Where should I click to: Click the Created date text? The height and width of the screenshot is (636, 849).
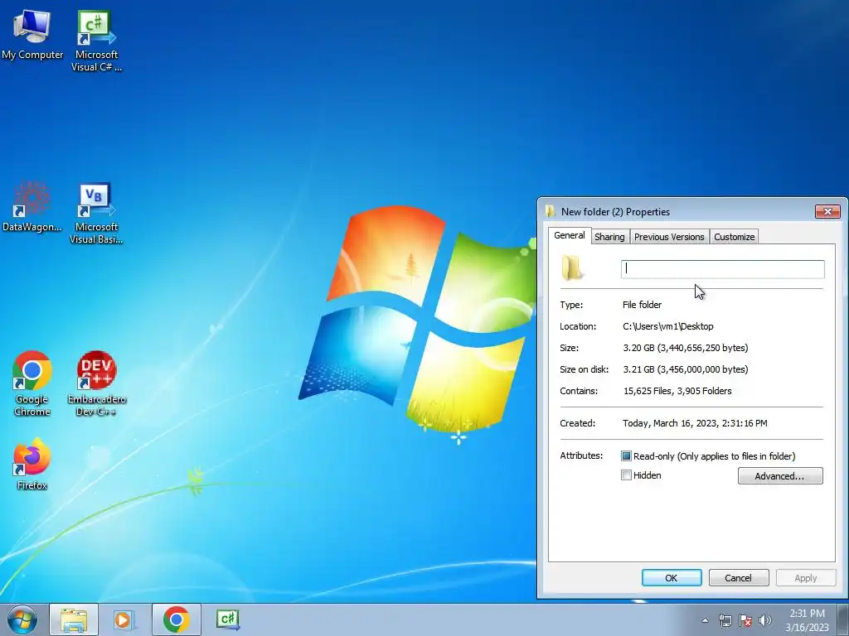coord(696,423)
